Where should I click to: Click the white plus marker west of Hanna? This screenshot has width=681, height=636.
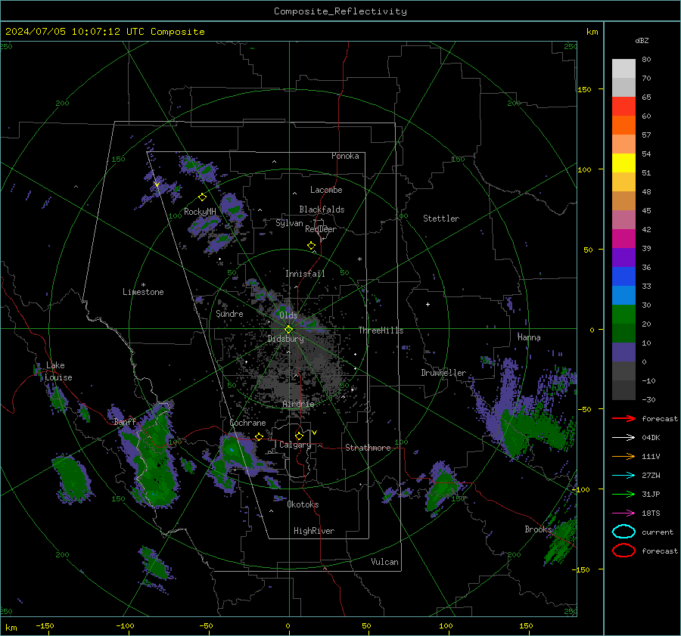pyautogui.click(x=428, y=304)
